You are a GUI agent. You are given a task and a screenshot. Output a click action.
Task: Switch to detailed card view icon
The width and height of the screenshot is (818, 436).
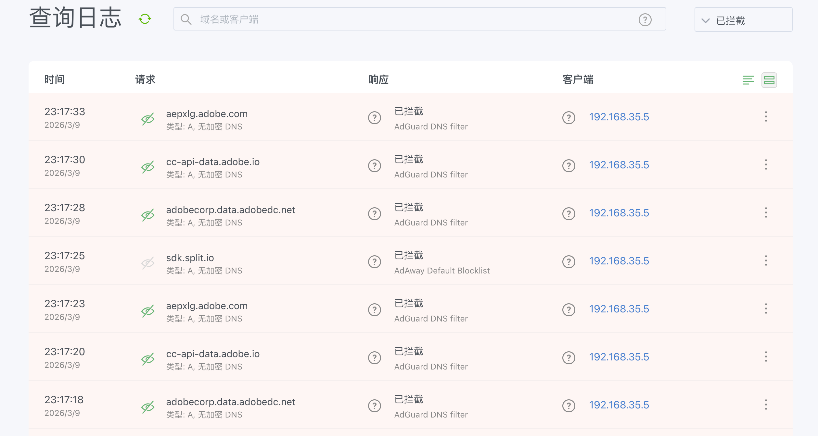[x=769, y=80]
